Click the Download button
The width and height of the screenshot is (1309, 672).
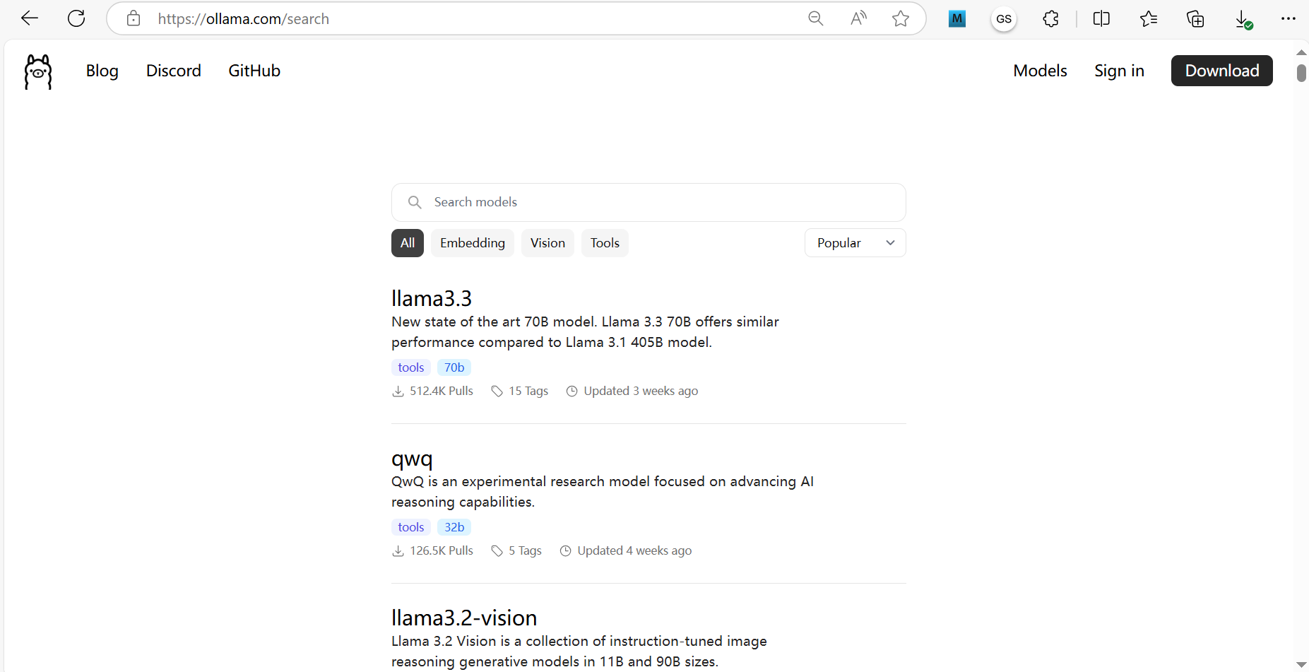tap(1222, 71)
